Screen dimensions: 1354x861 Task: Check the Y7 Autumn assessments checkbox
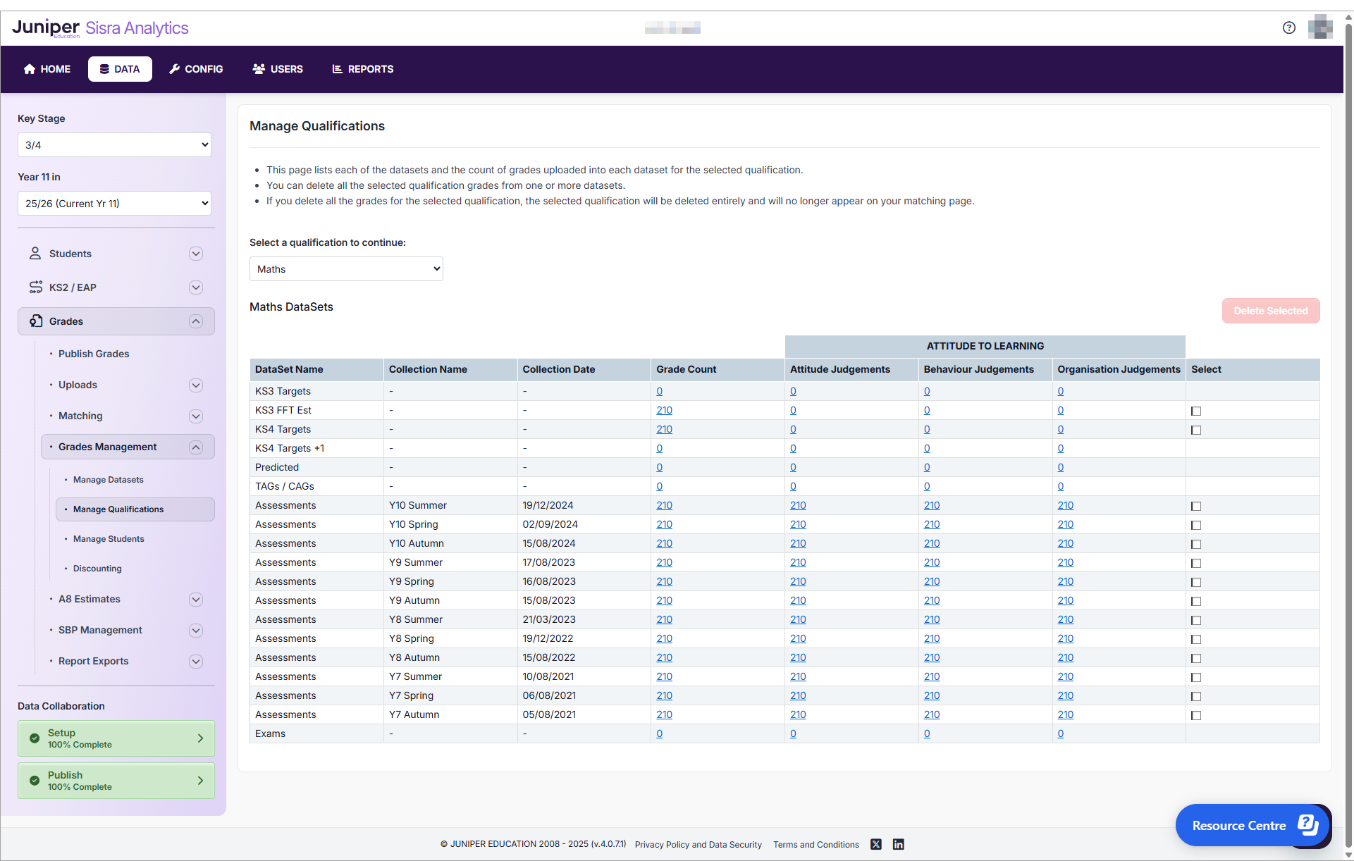pos(1195,715)
